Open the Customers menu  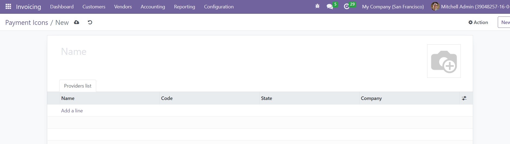tap(94, 7)
